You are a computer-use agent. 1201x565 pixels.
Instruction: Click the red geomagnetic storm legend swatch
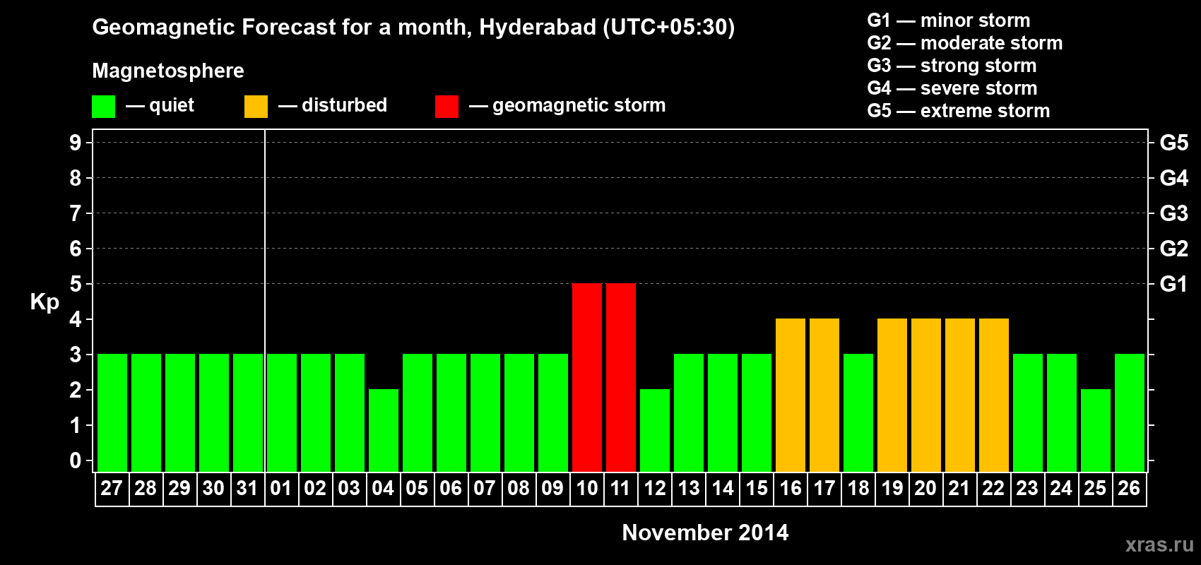tap(446, 107)
